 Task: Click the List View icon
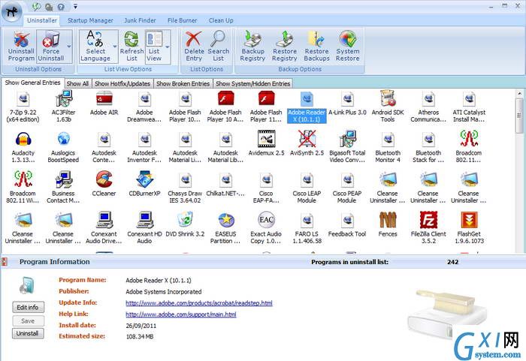point(154,47)
